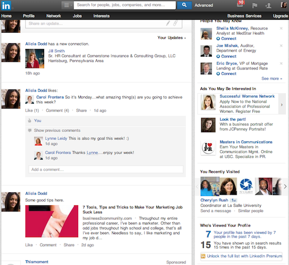289x265 pixels.
Task: Click See more people you may know
Action: click(x=272, y=78)
